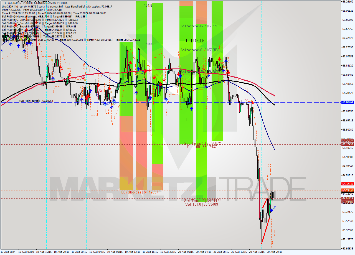
Task: Click the '161.8' label atop green zone
Action: tap(148, 6)
